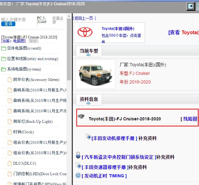This screenshot has height=185, width=199.
Task: Click the panel toggle icon in header bar
Action: [191, 6]
